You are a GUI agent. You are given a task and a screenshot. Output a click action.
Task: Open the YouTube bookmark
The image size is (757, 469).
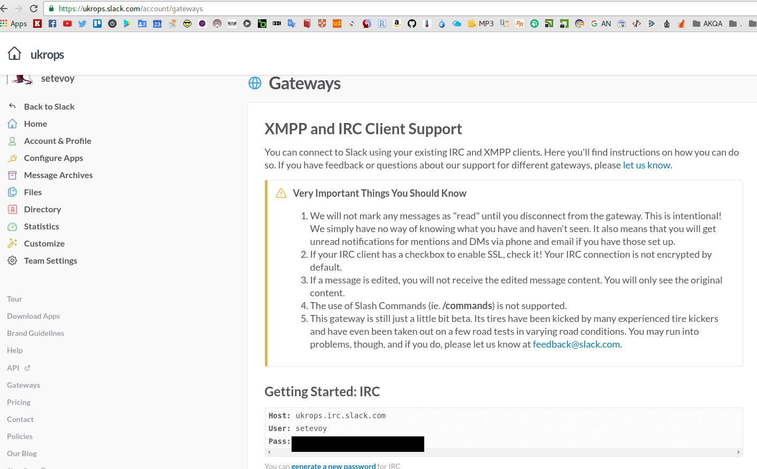67,24
